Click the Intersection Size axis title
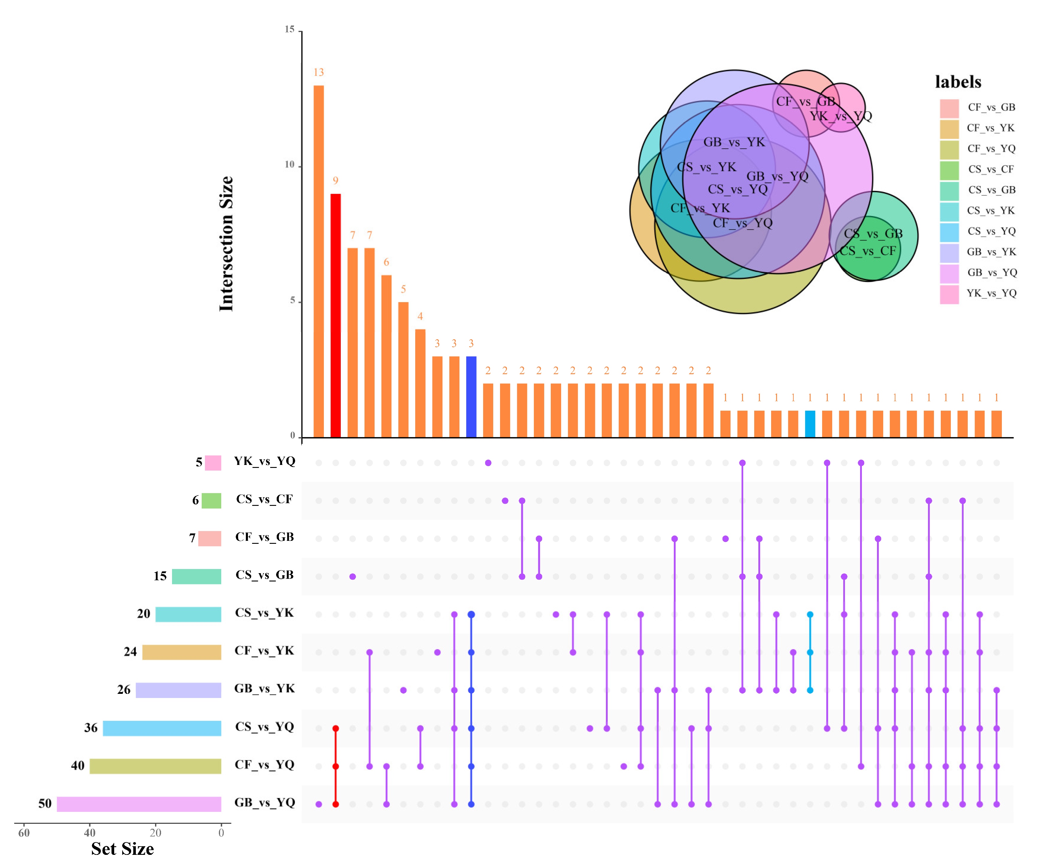1041x867 pixels. pyautogui.click(x=226, y=244)
